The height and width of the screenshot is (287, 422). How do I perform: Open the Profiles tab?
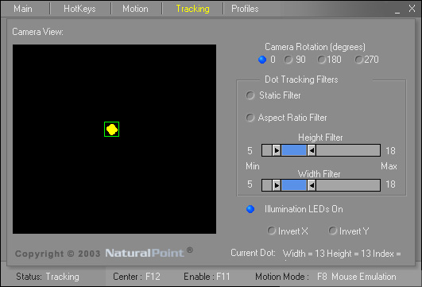click(245, 9)
